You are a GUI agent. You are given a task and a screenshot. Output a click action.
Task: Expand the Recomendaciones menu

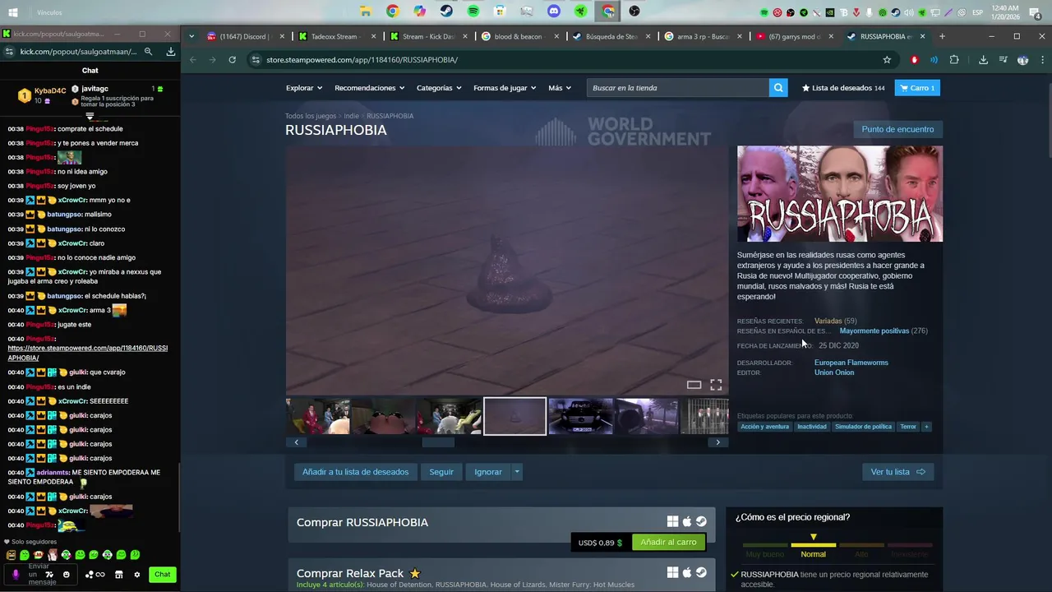coord(369,88)
